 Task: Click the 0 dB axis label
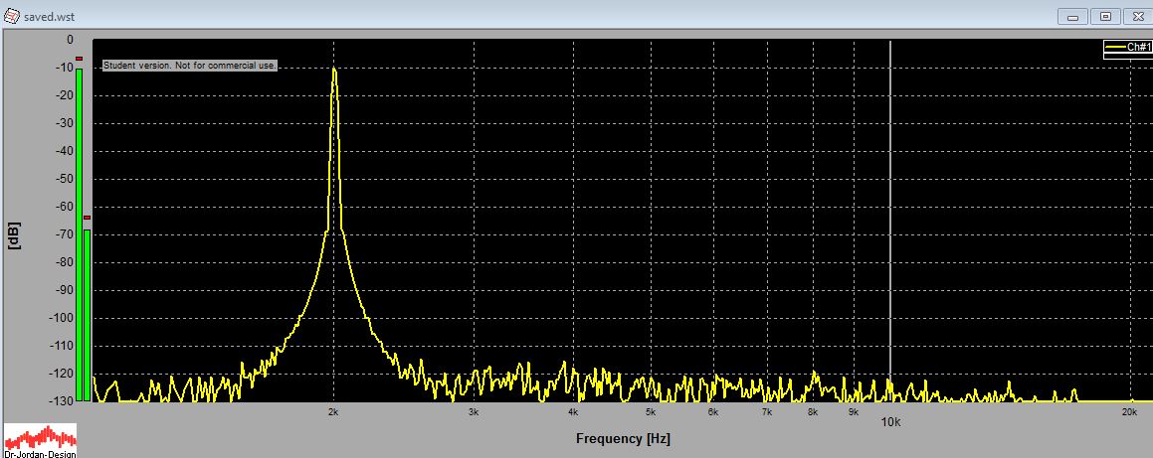point(70,40)
